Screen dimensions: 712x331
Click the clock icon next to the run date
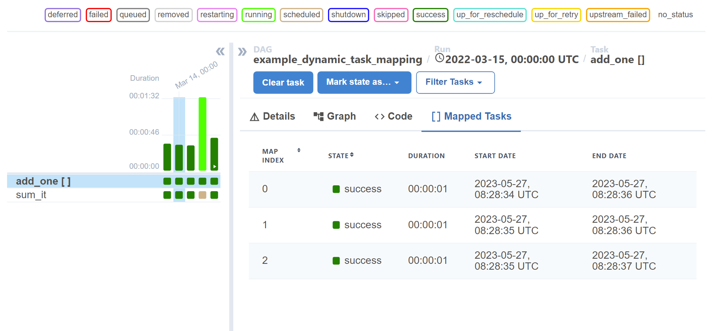click(439, 58)
